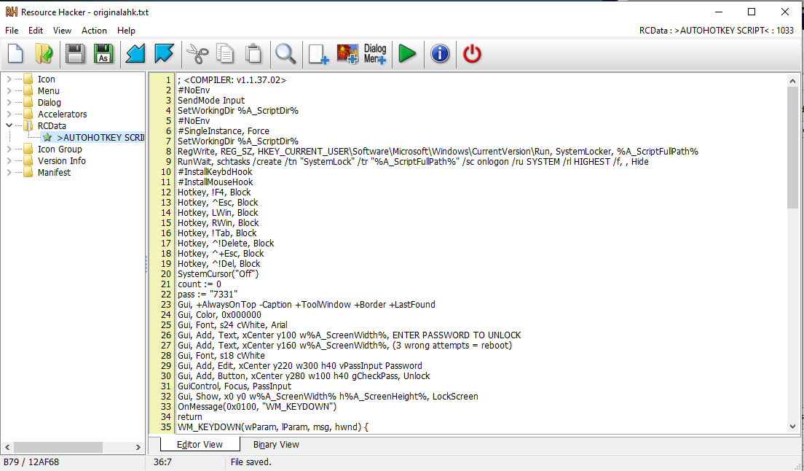
Task: Click the New blank script toolbar icon
Action: 15,54
